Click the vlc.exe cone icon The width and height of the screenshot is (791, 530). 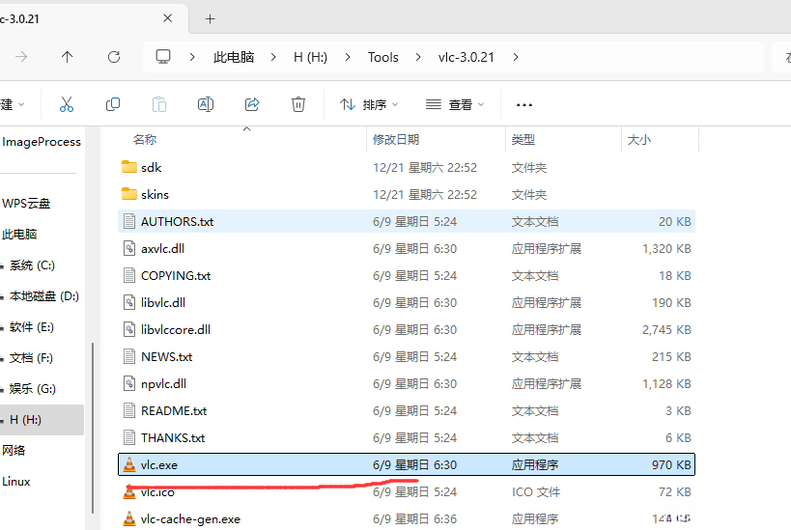129,464
